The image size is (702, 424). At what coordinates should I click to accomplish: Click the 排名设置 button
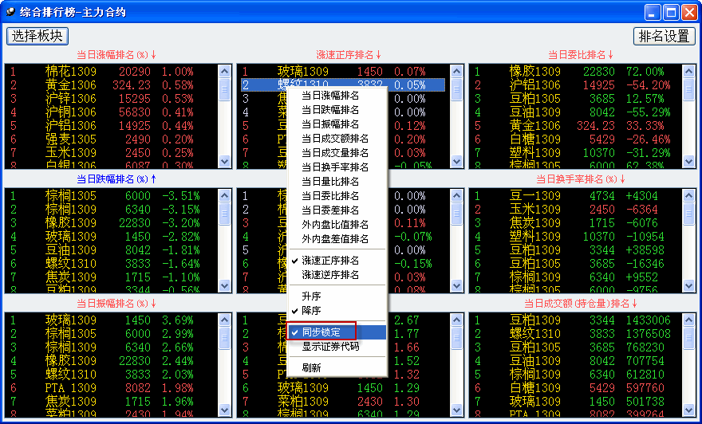664,36
